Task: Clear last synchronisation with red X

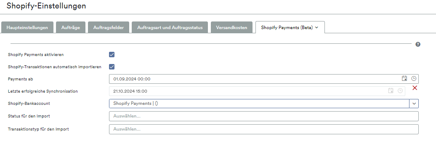Action: click(x=415, y=88)
